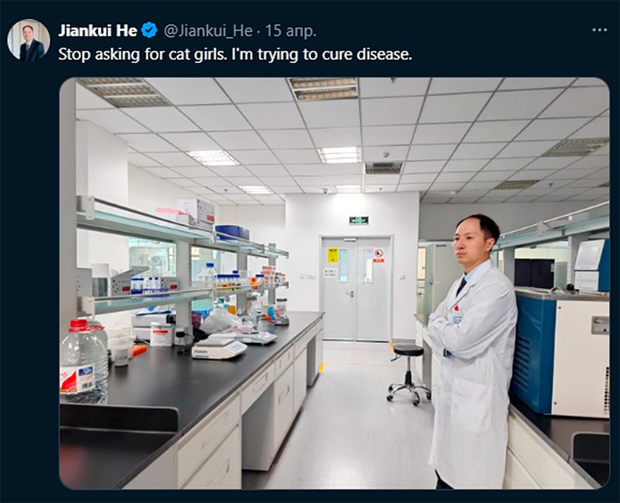Click the @Jiankui_He handle
This screenshot has height=503, width=620.
tap(208, 31)
